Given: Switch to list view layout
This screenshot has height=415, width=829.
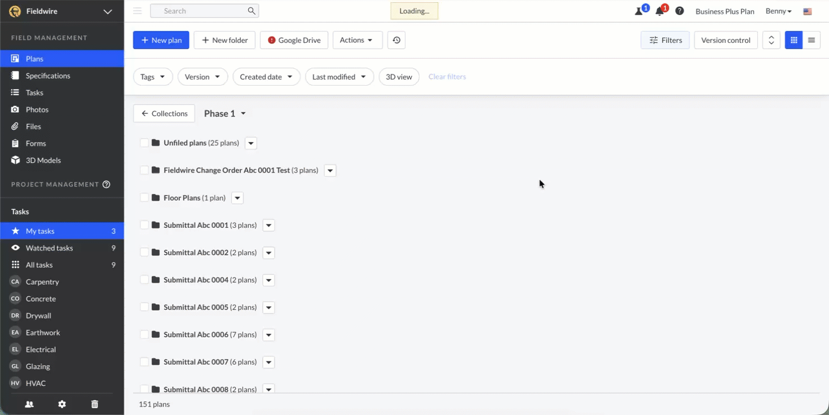Looking at the screenshot, I should click(x=812, y=40).
